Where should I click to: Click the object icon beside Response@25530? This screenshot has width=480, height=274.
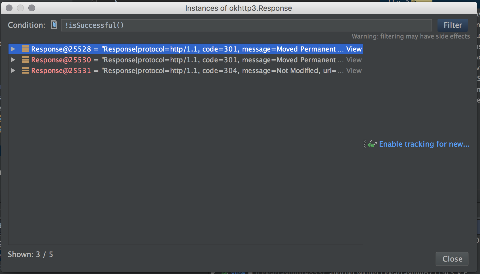tap(25, 60)
